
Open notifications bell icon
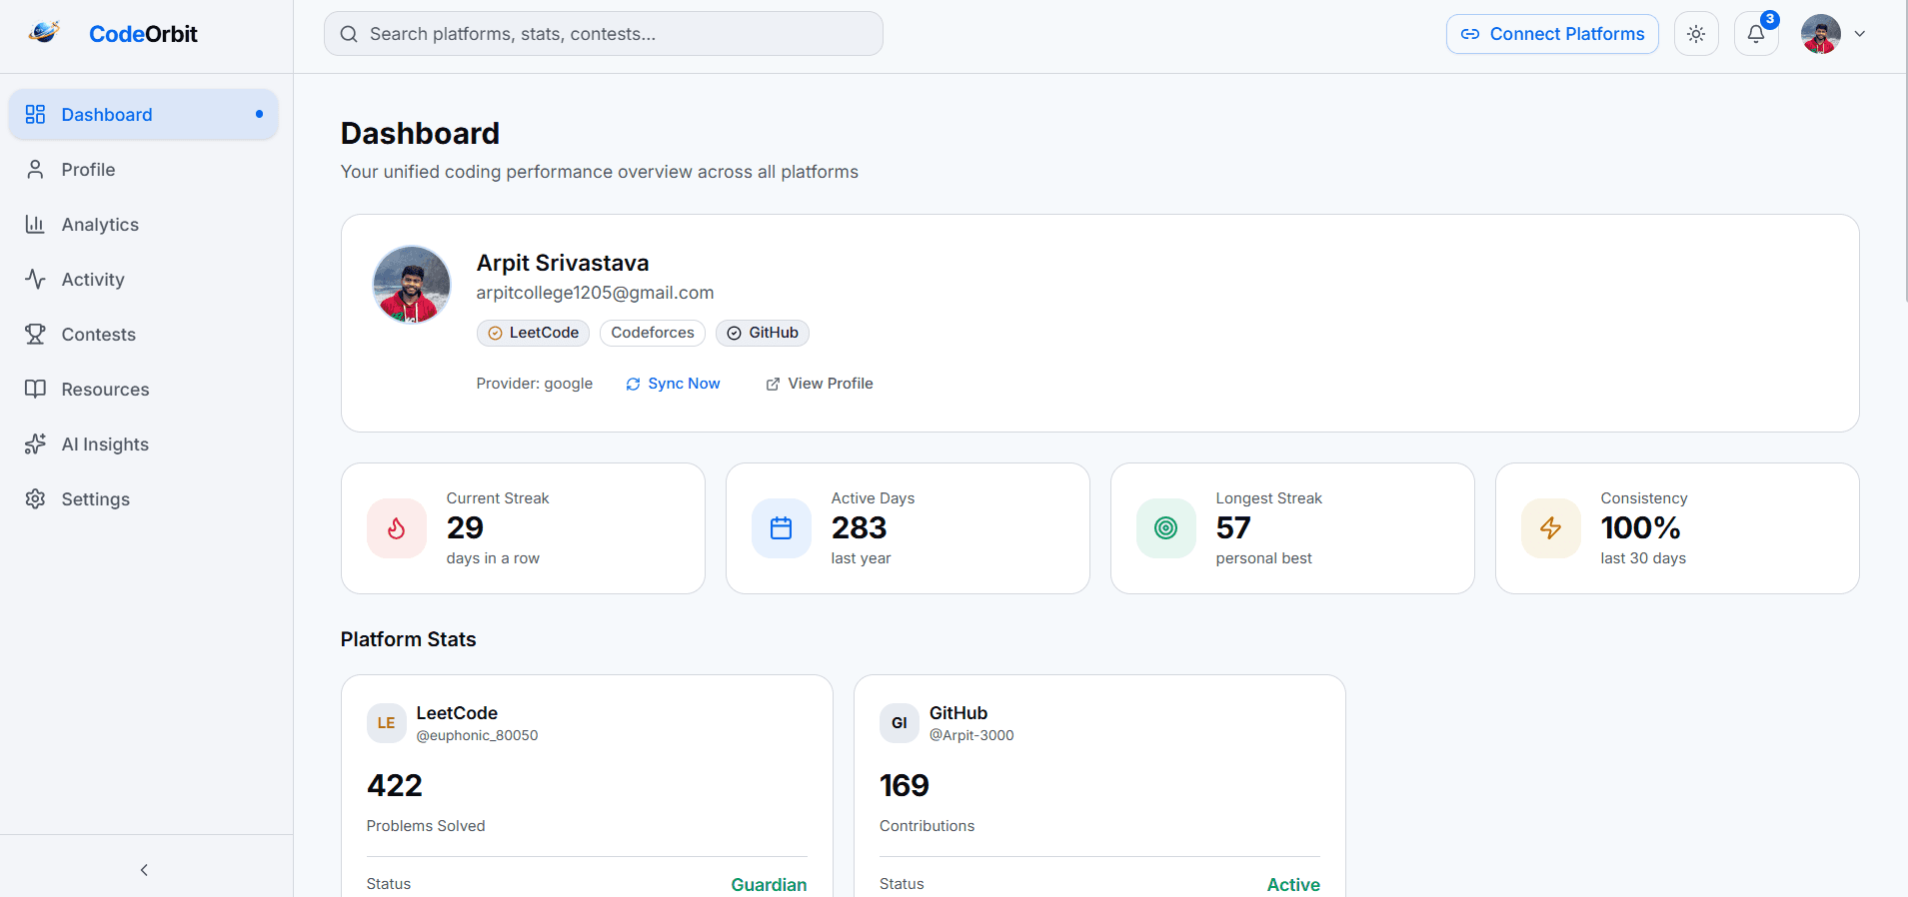tap(1756, 34)
